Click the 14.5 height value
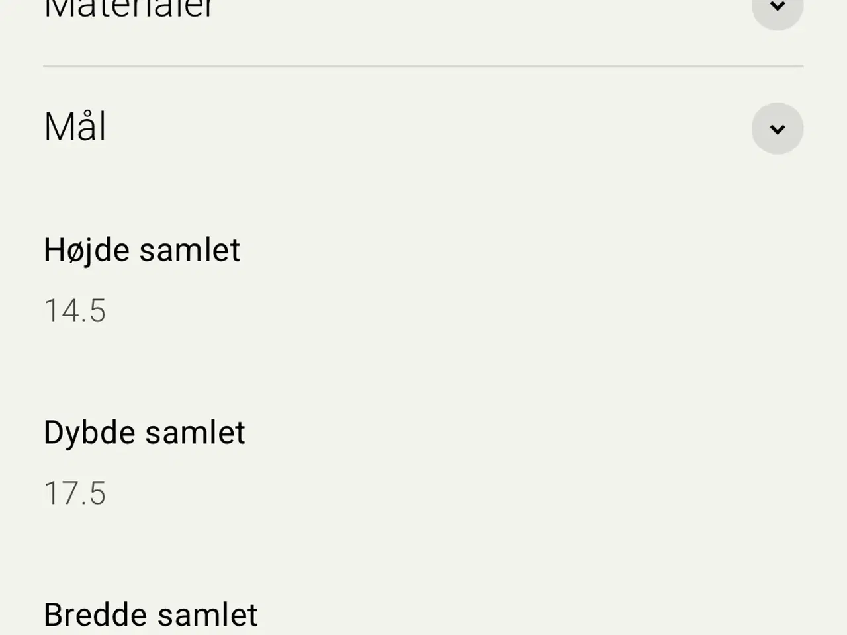Image resolution: width=847 pixels, height=635 pixels. coord(75,311)
